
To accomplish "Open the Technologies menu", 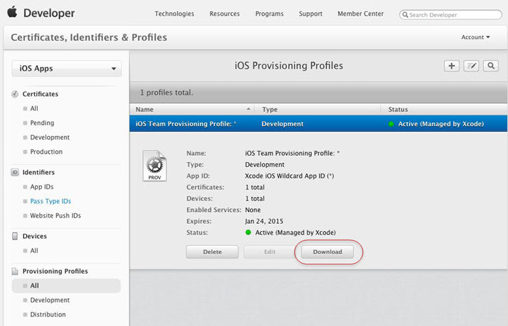I will tap(174, 14).
